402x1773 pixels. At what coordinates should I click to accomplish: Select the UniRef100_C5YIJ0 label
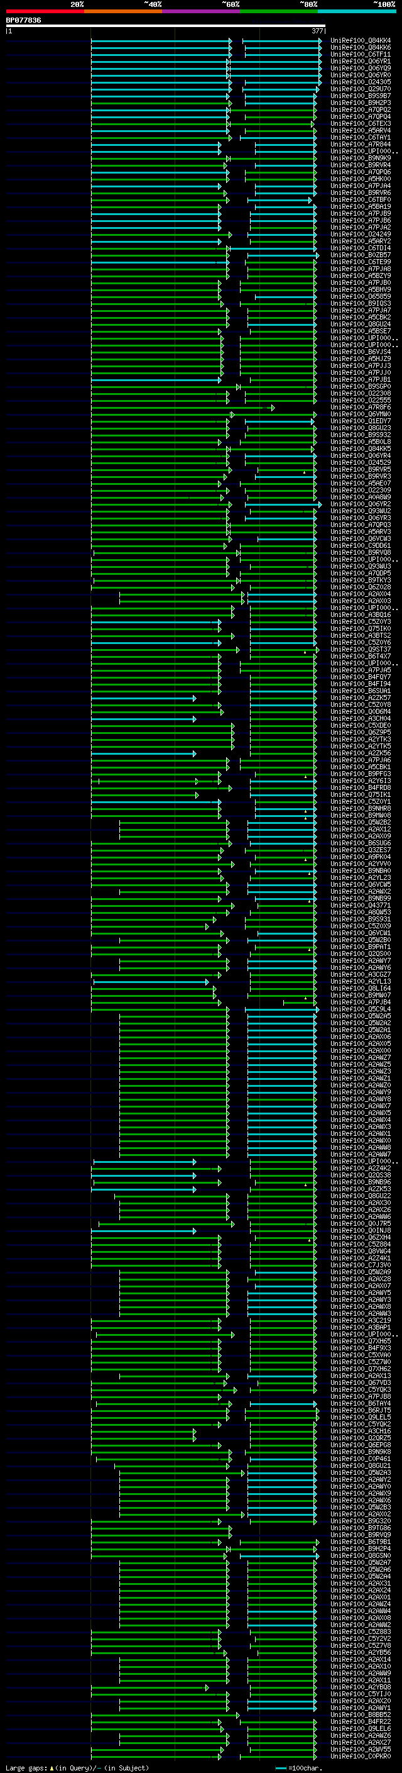point(361,1694)
